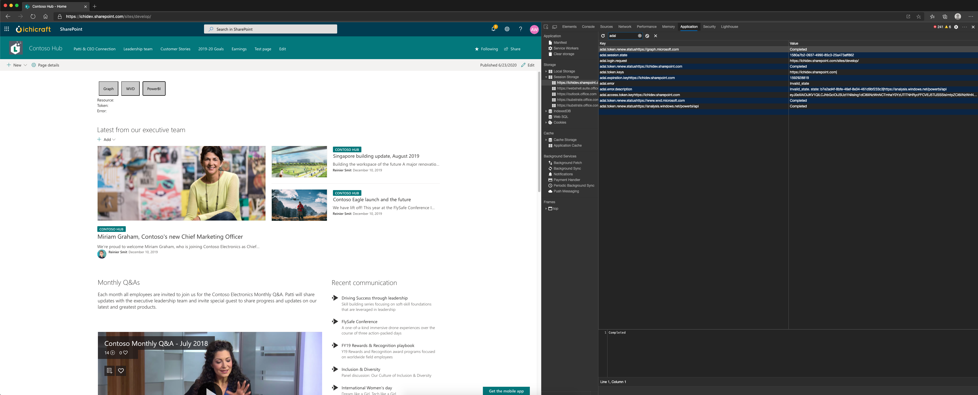Click the SharePoint search box

pos(270,29)
